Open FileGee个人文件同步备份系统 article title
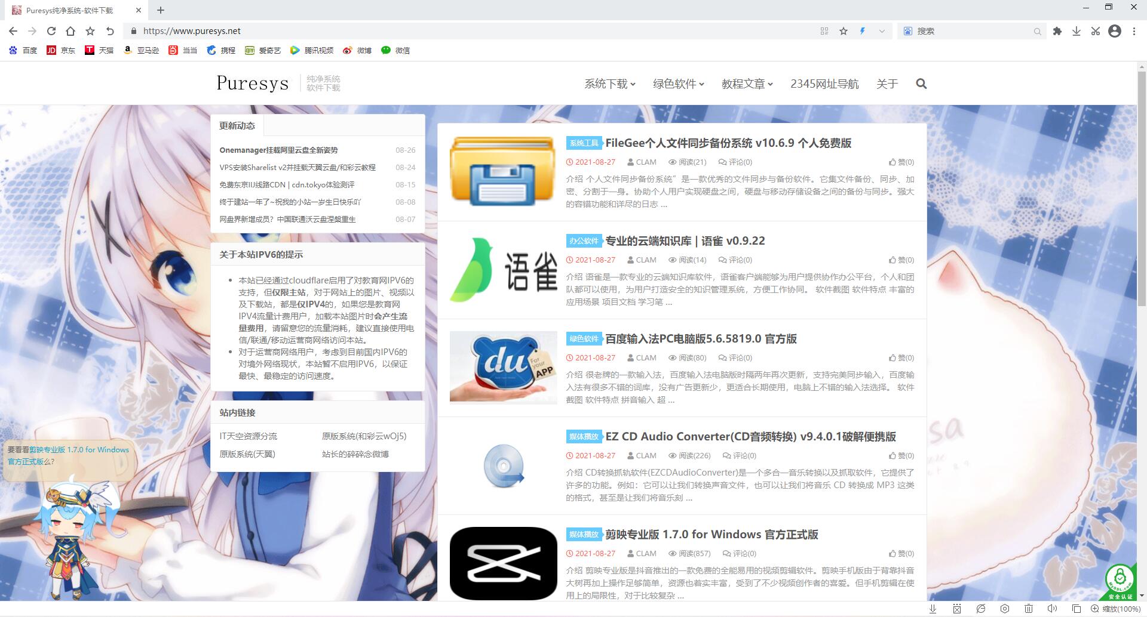 pos(728,143)
